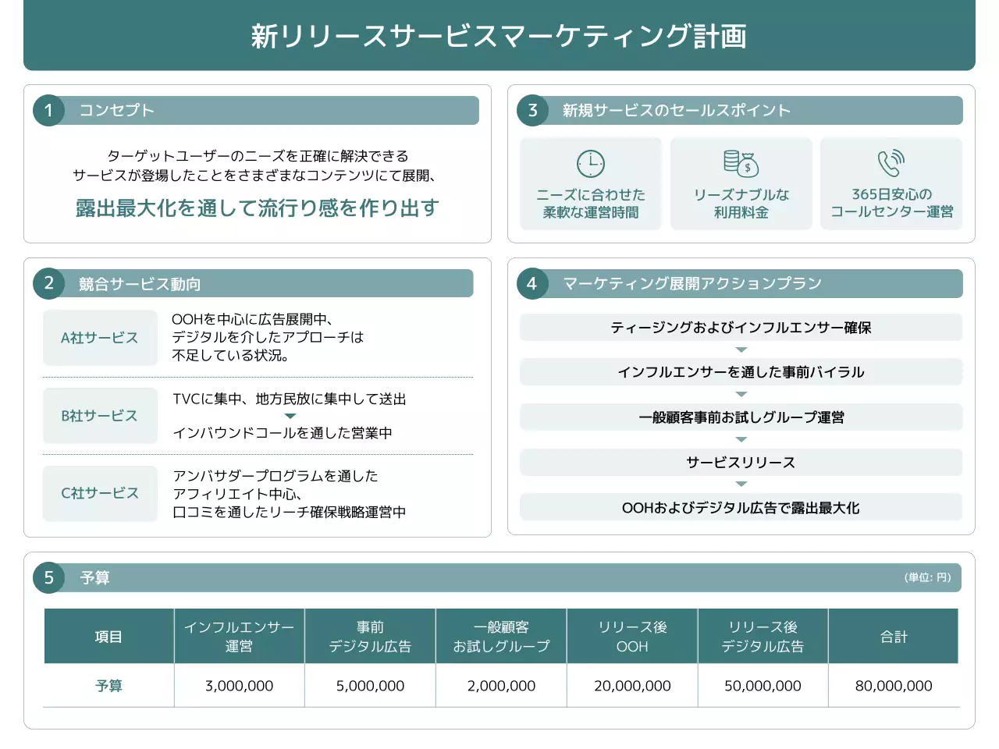Image resolution: width=999 pixels, height=749 pixels.
Task: Expand the arrow above サービスリリース step
Action: pos(741,439)
